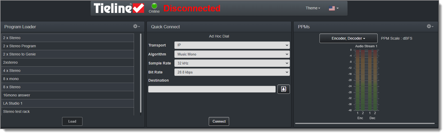Click the Destination input field

[x=212, y=89]
